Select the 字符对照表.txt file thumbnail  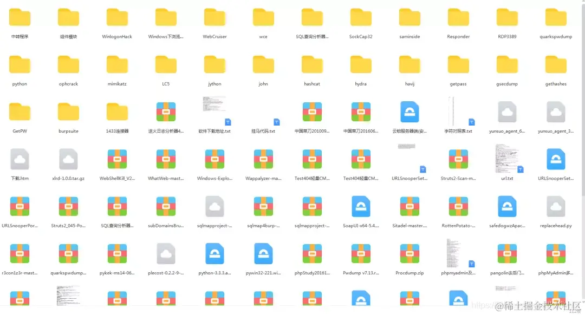click(460, 111)
